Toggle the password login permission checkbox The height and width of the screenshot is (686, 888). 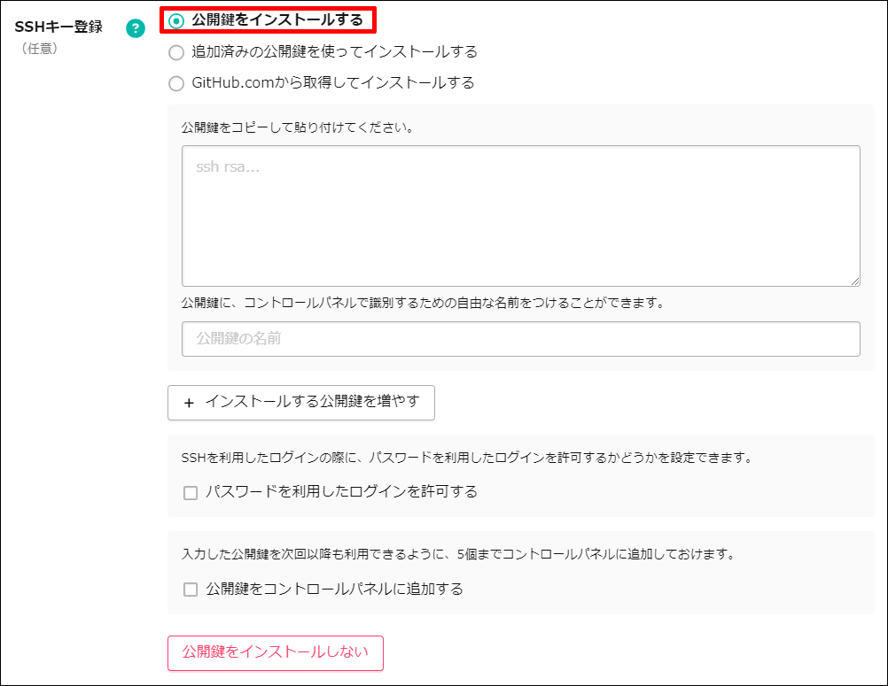(x=189, y=492)
